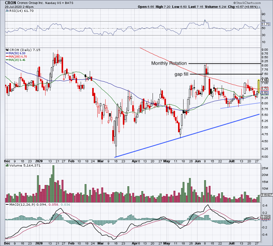Click the Jun label on the price chart date axis
Image resolution: width=273 pixels, height=246 pixels.
point(197,161)
